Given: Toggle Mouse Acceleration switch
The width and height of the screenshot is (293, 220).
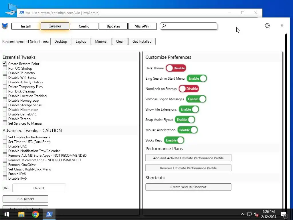Looking at the screenshot, I should point(188,130).
